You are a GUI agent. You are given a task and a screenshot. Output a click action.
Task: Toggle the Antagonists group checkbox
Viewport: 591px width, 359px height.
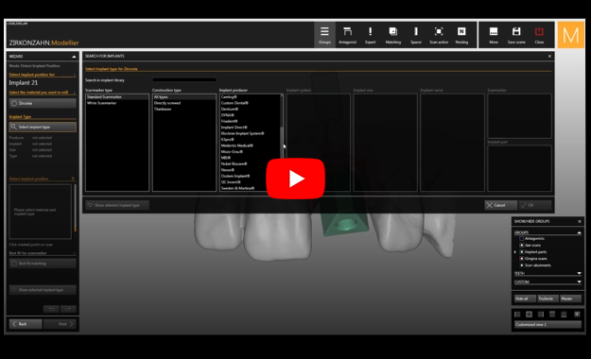[x=522, y=238]
